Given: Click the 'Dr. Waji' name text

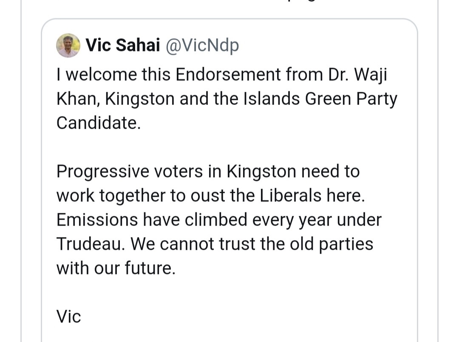Looking at the screenshot, I should [357, 75].
